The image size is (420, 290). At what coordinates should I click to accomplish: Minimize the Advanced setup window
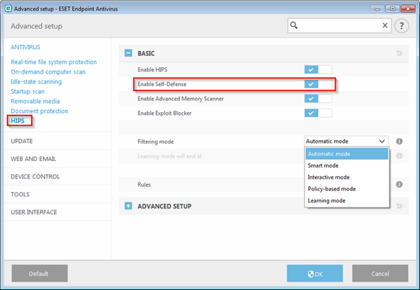pyautogui.click(x=377, y=9)
